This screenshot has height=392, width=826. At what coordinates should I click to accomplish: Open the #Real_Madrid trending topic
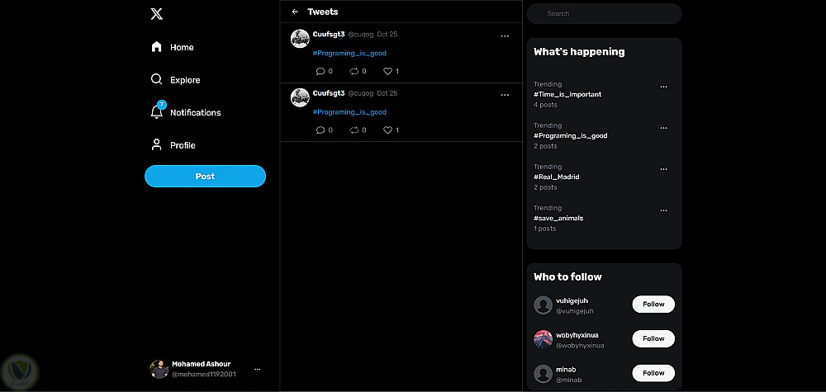557,177
